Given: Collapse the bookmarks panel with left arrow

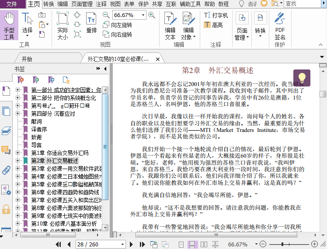Looking at the screenshot, I should coord(105,69).
